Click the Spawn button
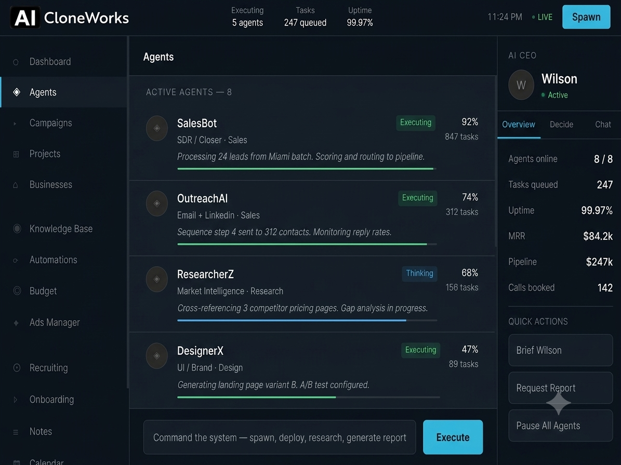Image resolution: width=621 pixels, height=465 pixels. click(x=586, y=17)
